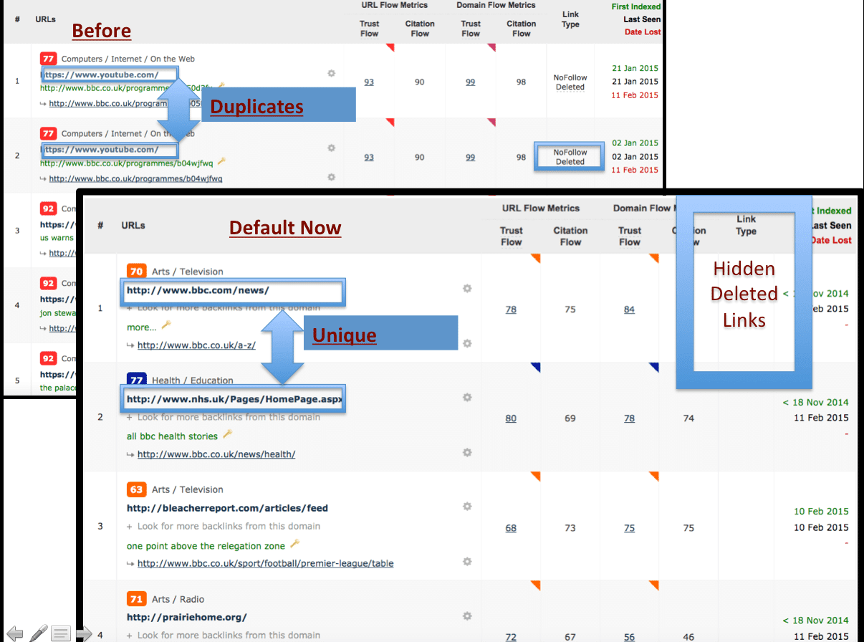The width and height of the screenshot is (864, 642).
Task: Click Domain Citation Flow value 74
Action: 688,418
